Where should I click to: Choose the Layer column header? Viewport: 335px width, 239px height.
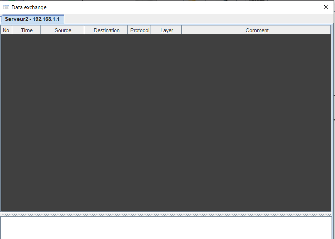166,30
